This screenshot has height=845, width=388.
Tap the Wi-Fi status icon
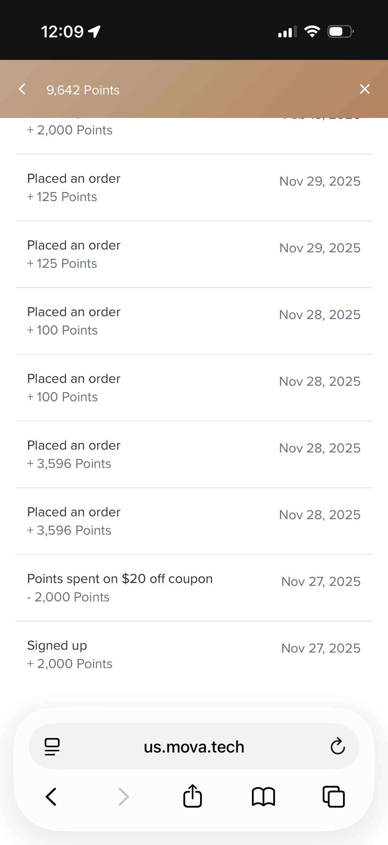point(312,32)
